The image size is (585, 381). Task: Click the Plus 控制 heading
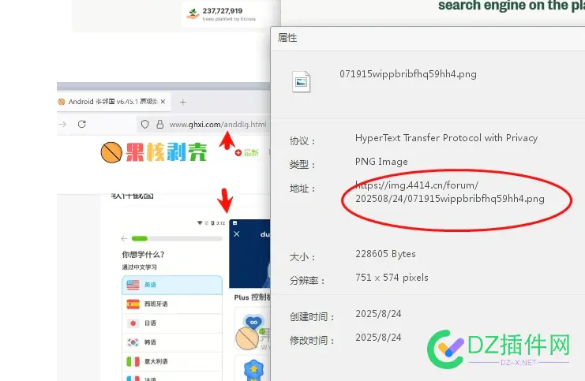[x=252, y=297]
